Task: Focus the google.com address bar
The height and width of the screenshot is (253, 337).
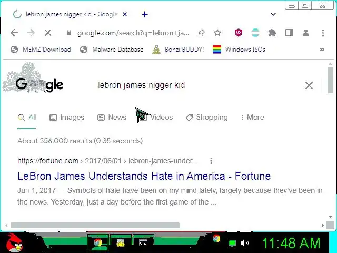Action: pyautogui.click(x=133, y=33)
